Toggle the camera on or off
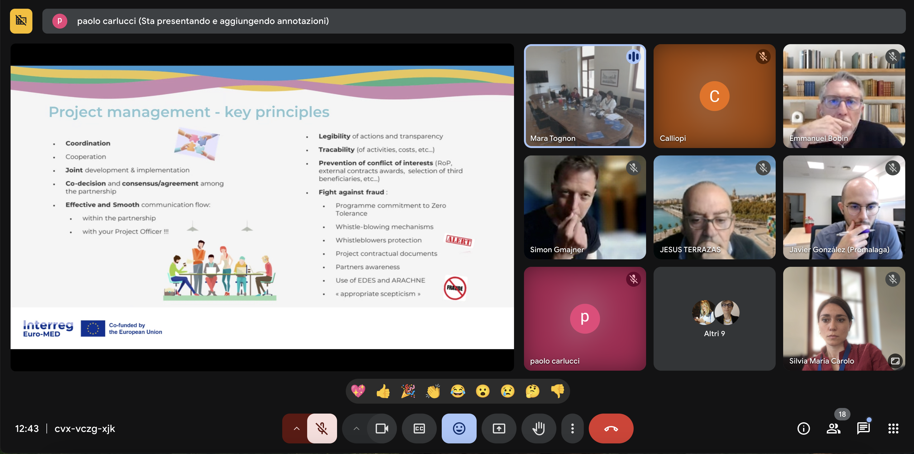This screenshot has width=914, height=454. point(382,429)
